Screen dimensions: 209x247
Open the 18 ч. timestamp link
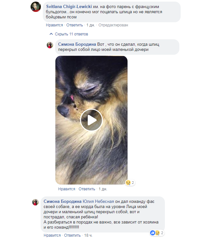[88, 235]
